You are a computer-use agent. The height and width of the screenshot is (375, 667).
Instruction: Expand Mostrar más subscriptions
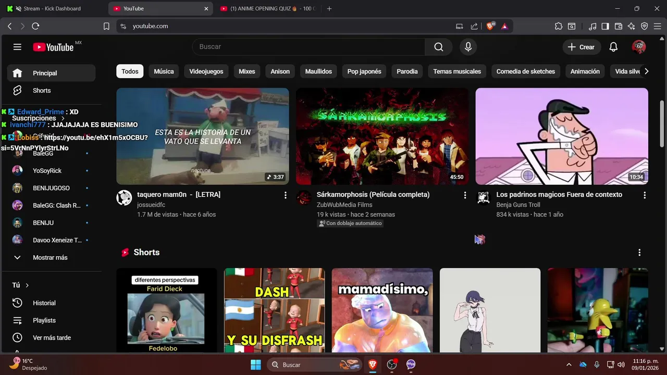pos(51,257)
